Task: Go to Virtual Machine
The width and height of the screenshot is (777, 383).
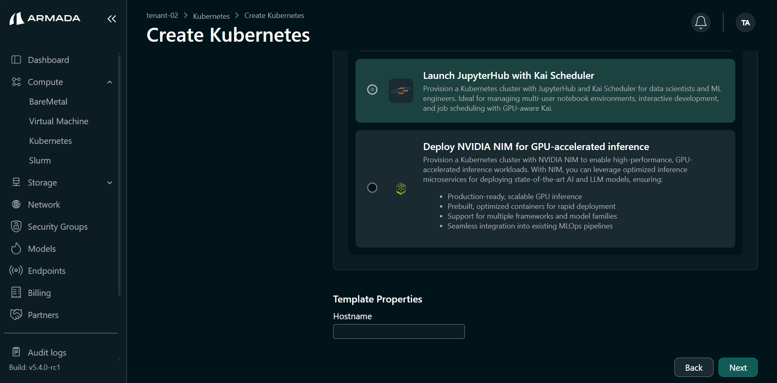Action: click(x=59, y=121)
